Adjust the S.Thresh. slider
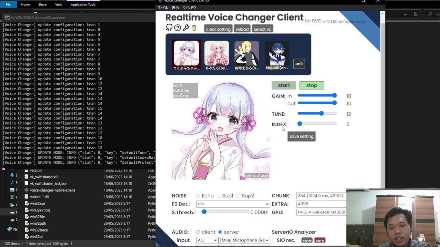The image size is (440, 247). tap(226, 212)
